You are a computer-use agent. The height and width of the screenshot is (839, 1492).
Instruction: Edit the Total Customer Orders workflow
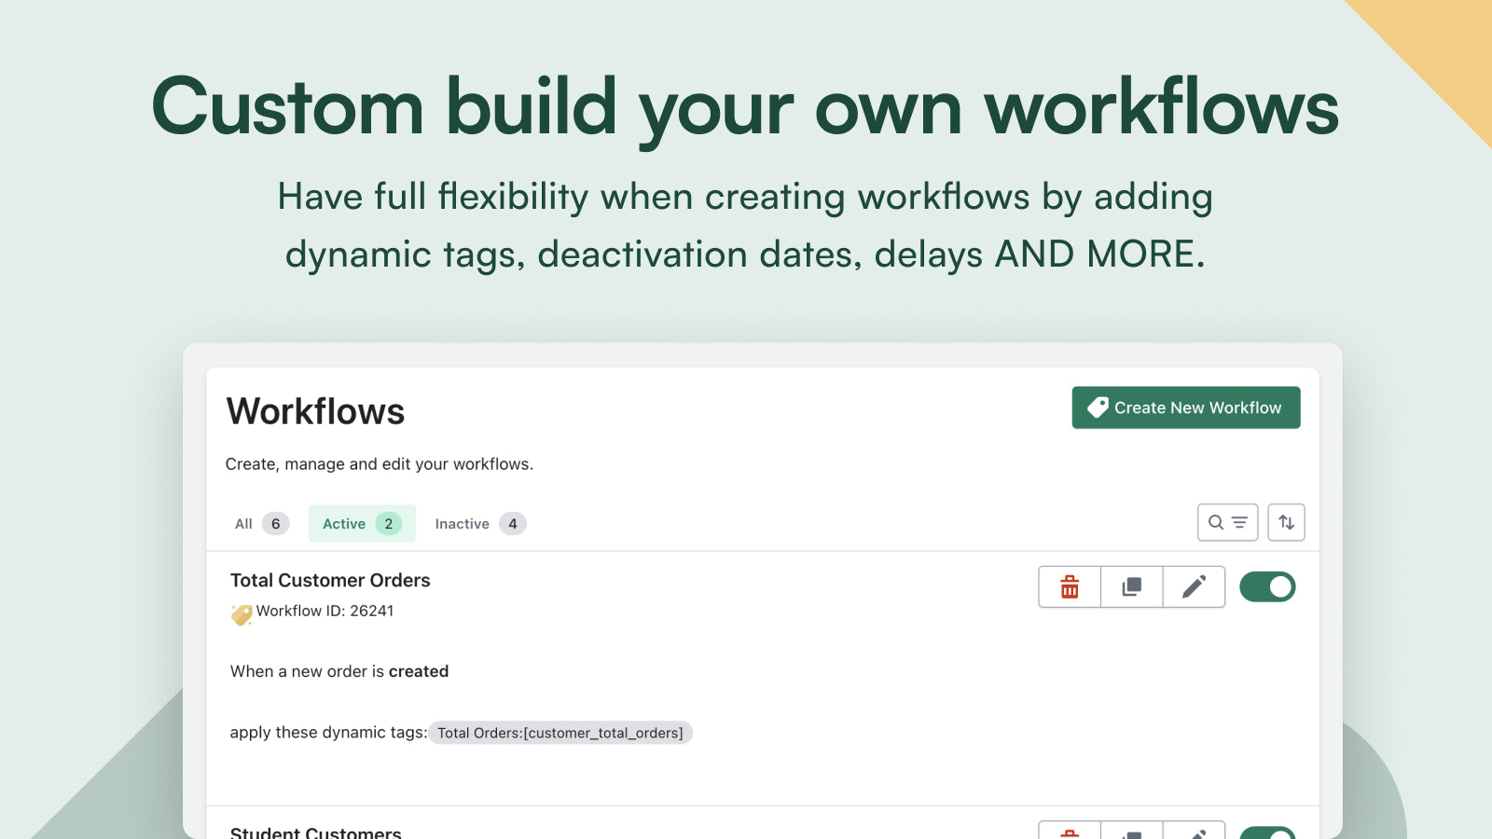[x=1194, y=587]
